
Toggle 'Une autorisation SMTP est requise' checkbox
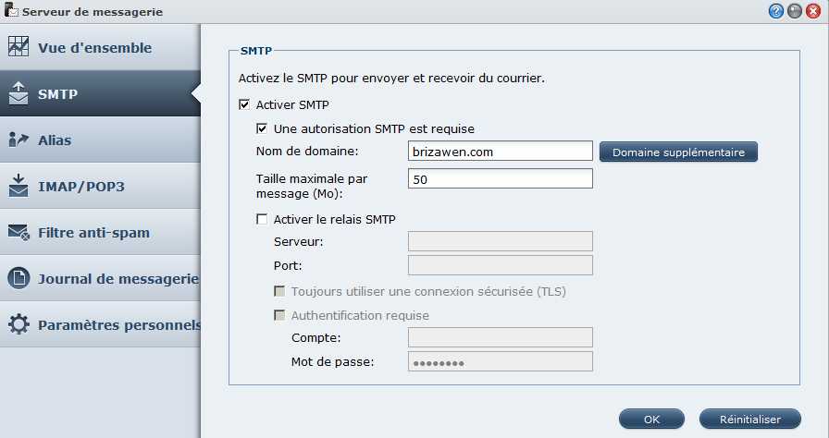pyautogui.click(x=262, y=128)
